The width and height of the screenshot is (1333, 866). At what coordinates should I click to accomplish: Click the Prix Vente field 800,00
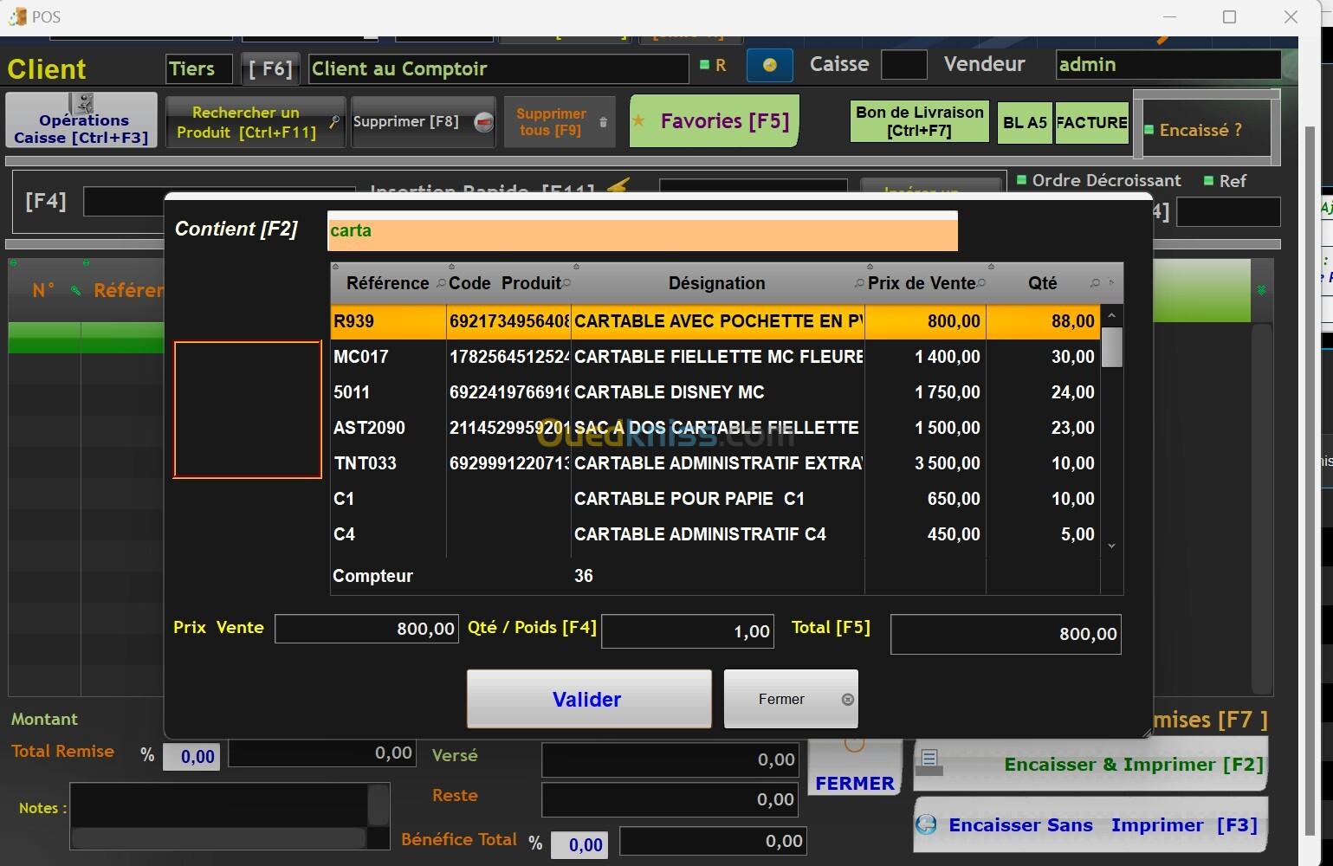click(x=366, y=629)
